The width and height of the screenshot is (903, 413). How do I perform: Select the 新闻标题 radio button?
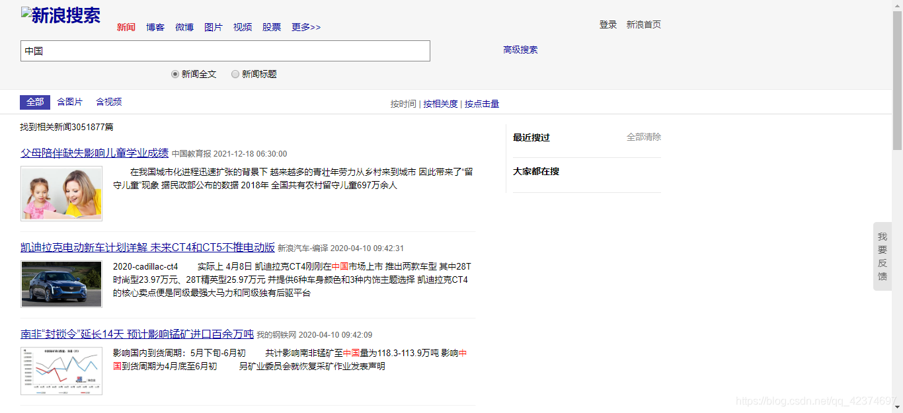tap(235, 74)
